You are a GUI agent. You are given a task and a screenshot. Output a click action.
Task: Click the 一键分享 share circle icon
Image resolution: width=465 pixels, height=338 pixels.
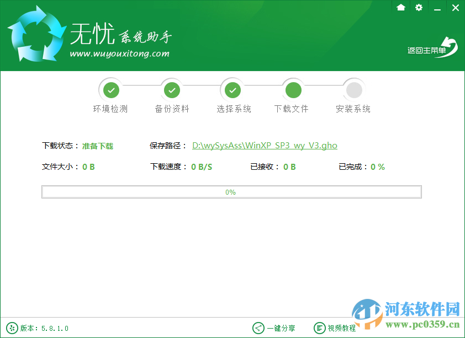point(257,328)
